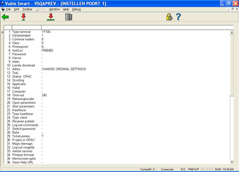Click the red arrow with multiple bars icon
The image size is (239, 172).
[x=51, y=17]
